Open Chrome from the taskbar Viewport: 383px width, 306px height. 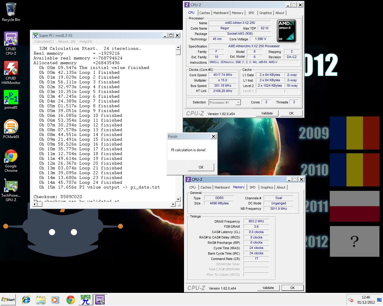70,300
